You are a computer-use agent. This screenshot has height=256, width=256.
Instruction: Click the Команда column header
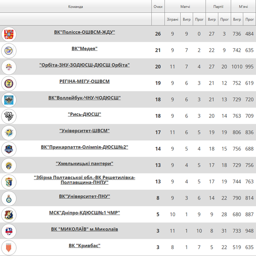point(76,6)
